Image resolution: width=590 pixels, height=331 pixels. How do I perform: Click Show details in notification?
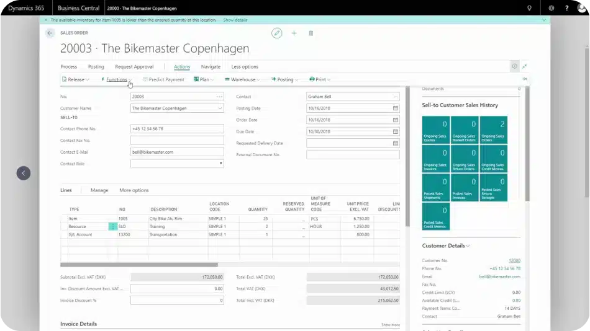(235, 20)
